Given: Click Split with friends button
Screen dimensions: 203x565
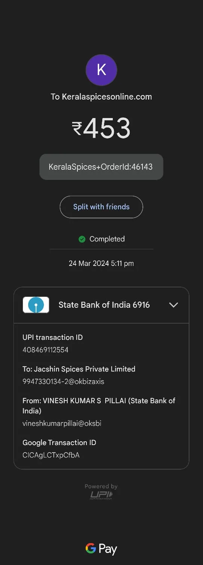Looking at the screenshot, I should pyautogui.click(x=101, y=207).
